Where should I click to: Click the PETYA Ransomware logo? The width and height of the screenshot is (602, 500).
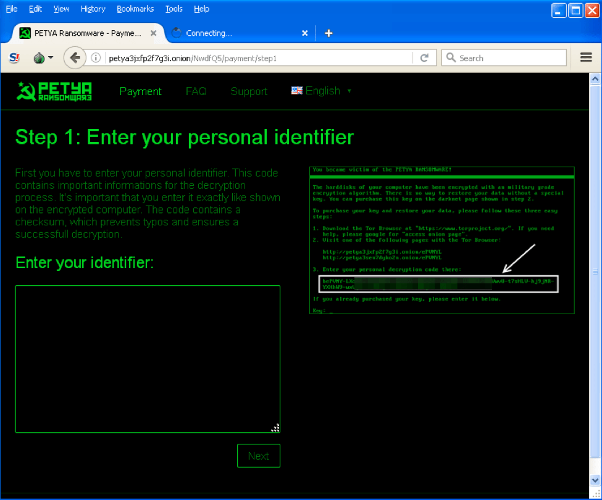pos(54,91)
